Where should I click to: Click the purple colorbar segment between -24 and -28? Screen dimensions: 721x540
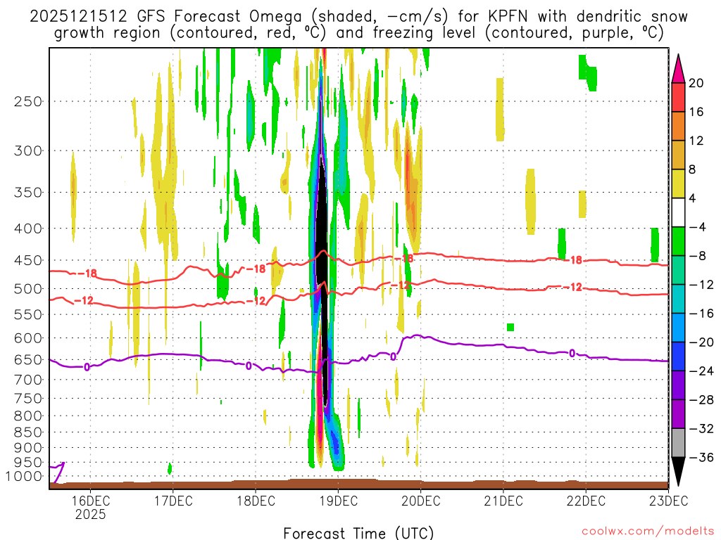tap(678, 385)
